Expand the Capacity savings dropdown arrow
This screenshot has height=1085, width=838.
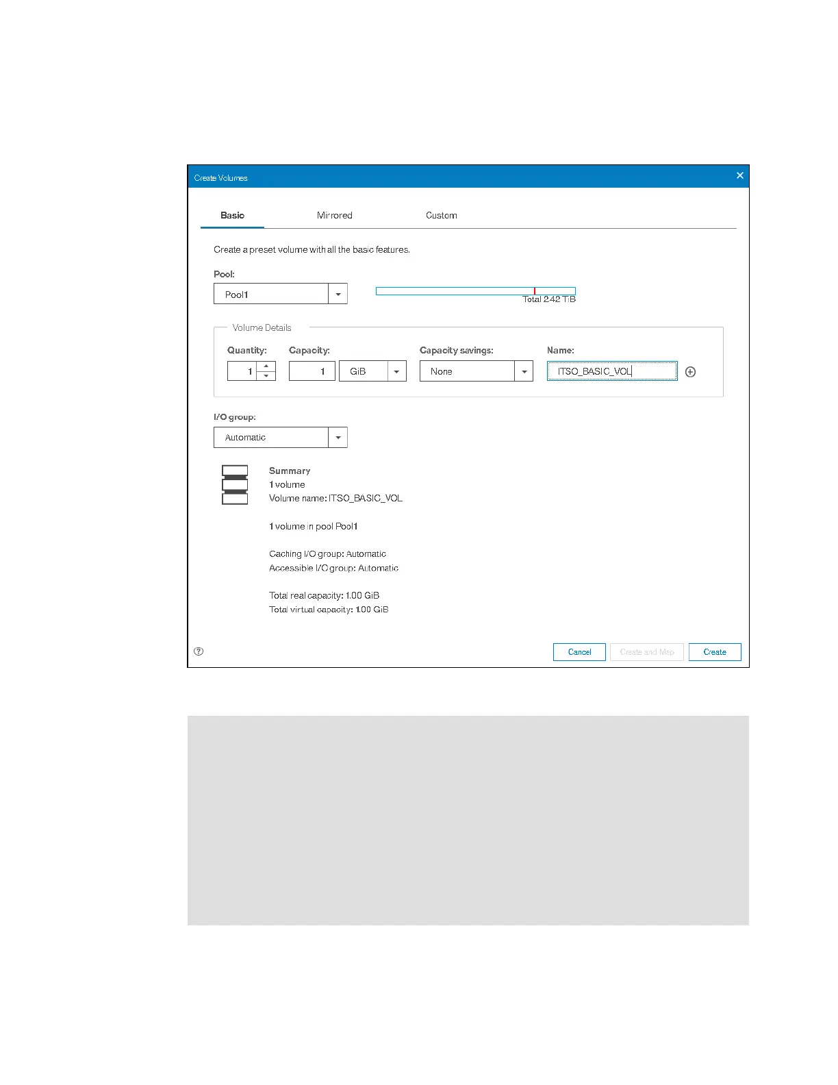[x=524, y=371]
